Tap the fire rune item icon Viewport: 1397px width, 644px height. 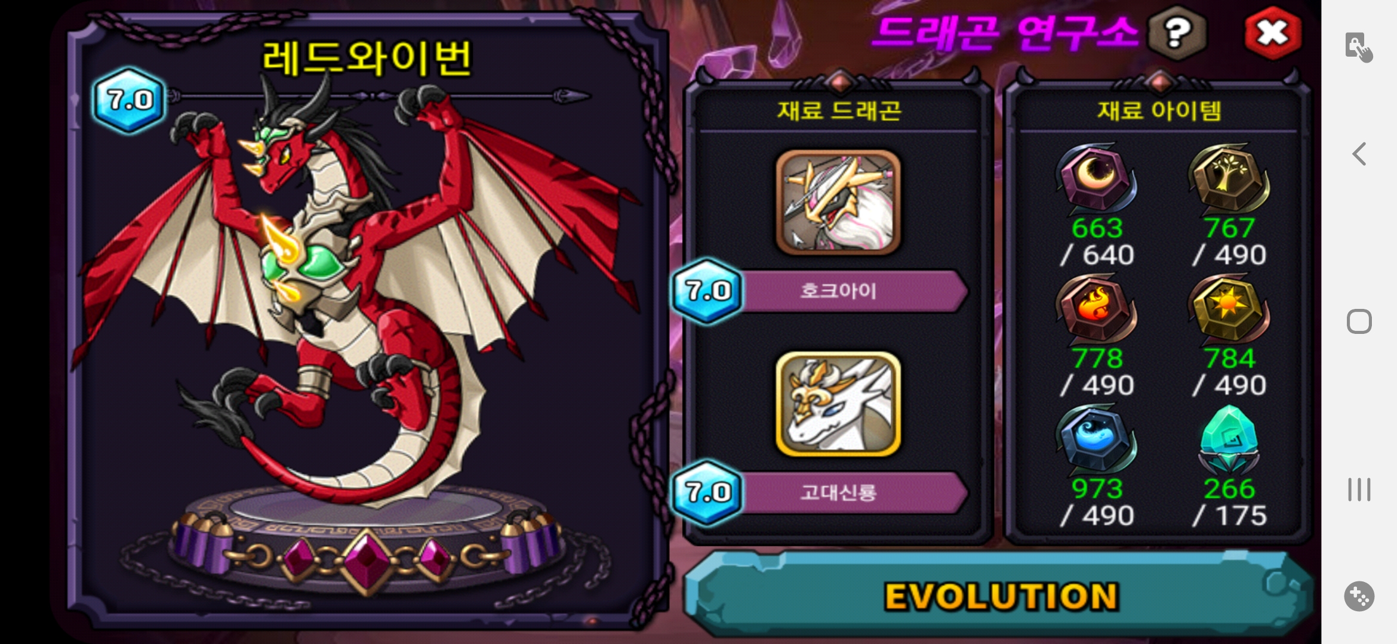1096,309
